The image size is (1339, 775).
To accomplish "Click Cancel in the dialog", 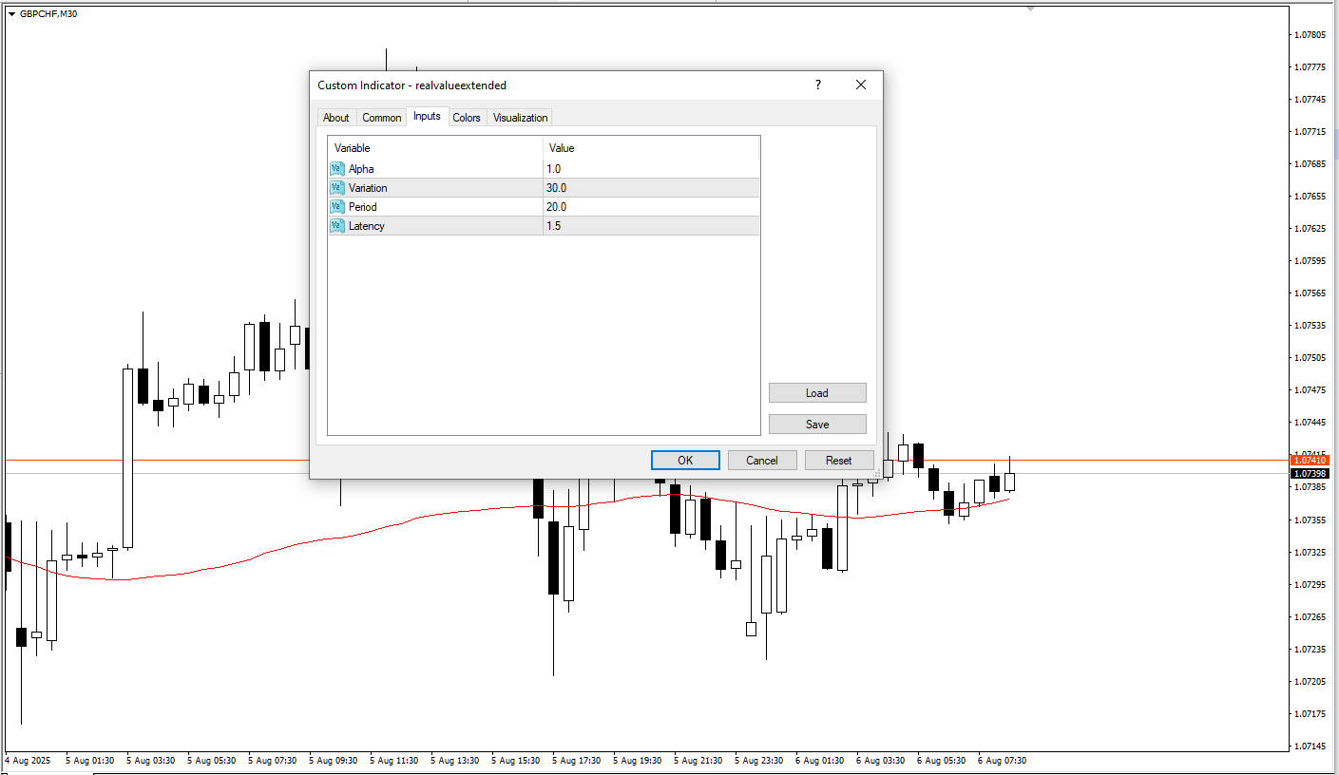I will point(762,460).
